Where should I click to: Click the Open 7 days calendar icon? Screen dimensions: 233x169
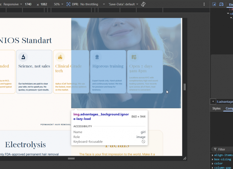tap(134, 57)
